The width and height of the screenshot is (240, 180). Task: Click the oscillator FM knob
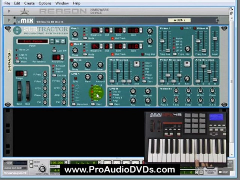[150, 31]
